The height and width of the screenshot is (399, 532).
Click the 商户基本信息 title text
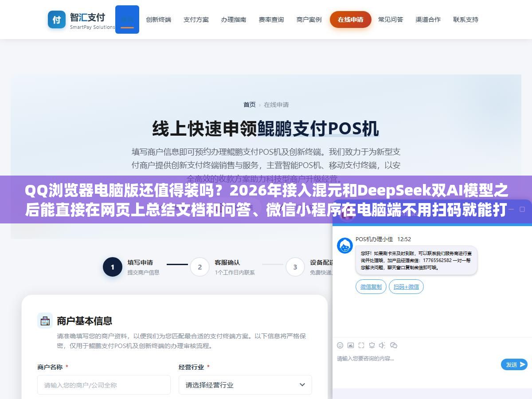point(85,321)
